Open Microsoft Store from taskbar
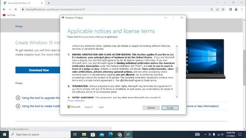Image resolution: width=246 pixels, height=138 pixels. 93,135
